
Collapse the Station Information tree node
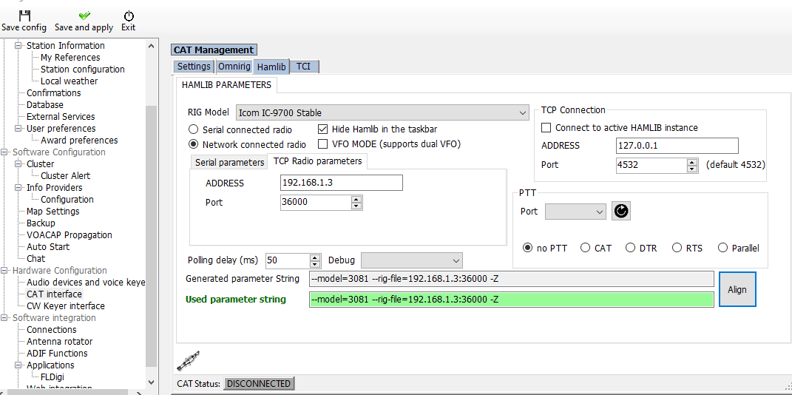(x=18, y=45)
